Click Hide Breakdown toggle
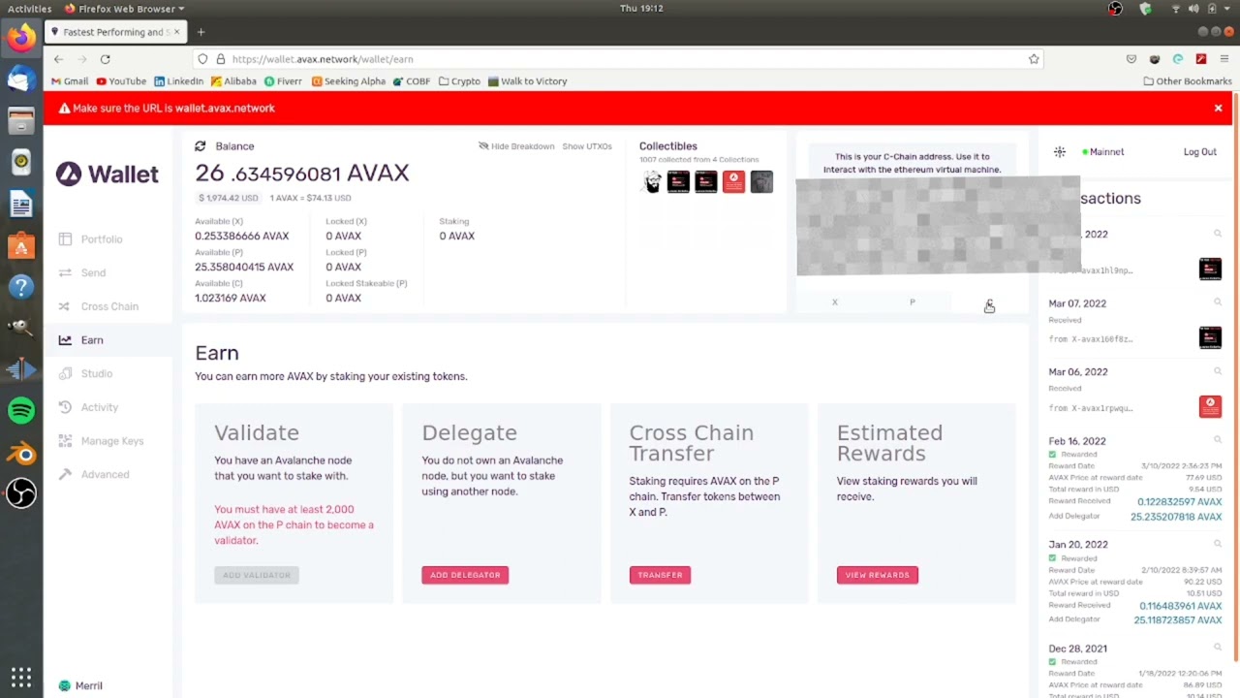 coord(516,146)
